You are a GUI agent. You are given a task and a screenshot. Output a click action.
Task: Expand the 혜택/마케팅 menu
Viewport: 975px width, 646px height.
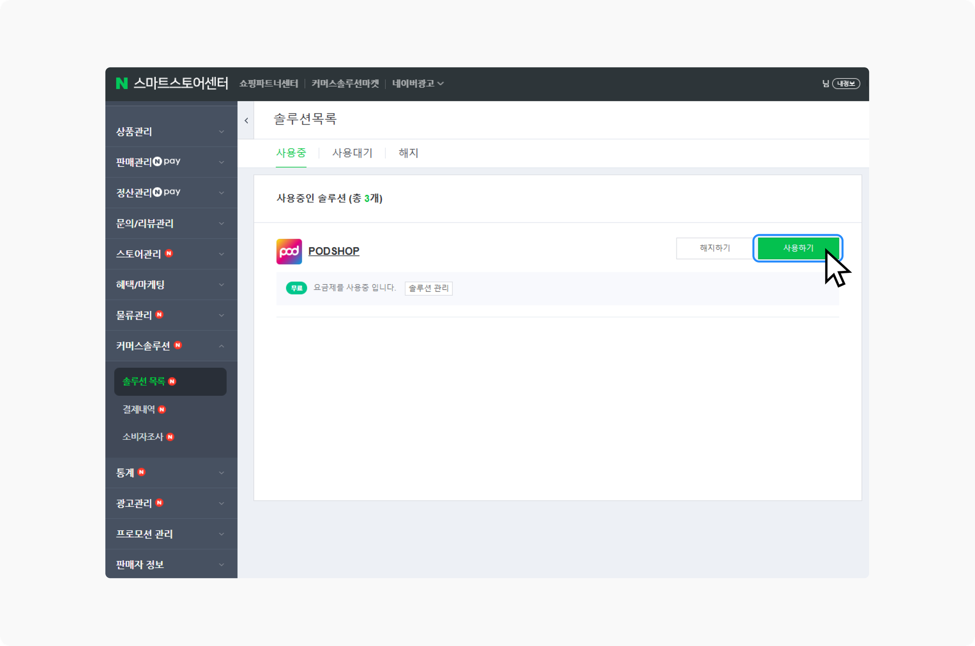[x=171, y=285]
